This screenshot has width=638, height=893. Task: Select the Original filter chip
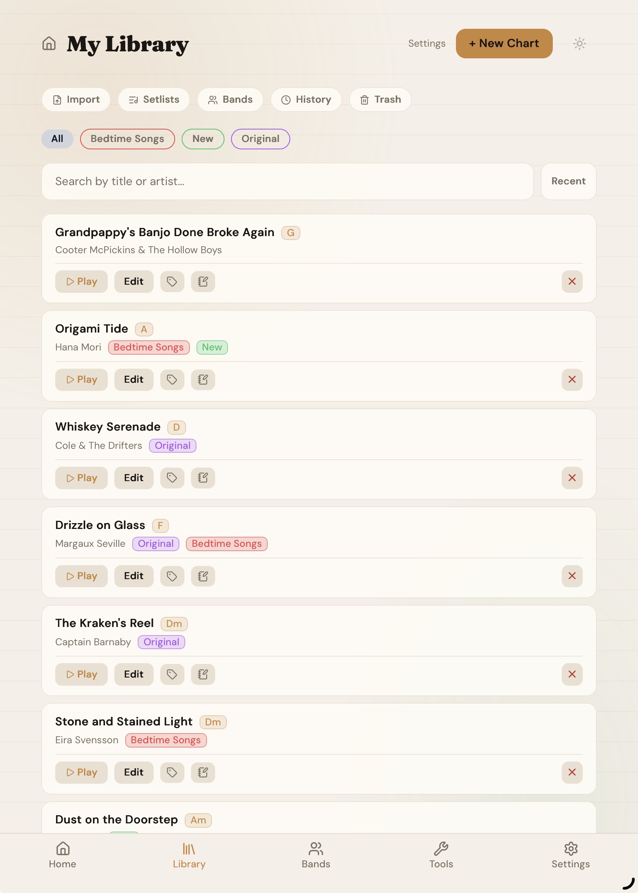click(x=260, y=138)
